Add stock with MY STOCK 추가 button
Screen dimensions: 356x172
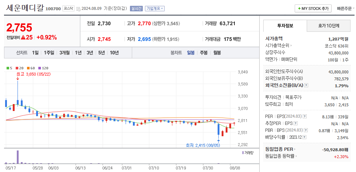pos(313,9)
